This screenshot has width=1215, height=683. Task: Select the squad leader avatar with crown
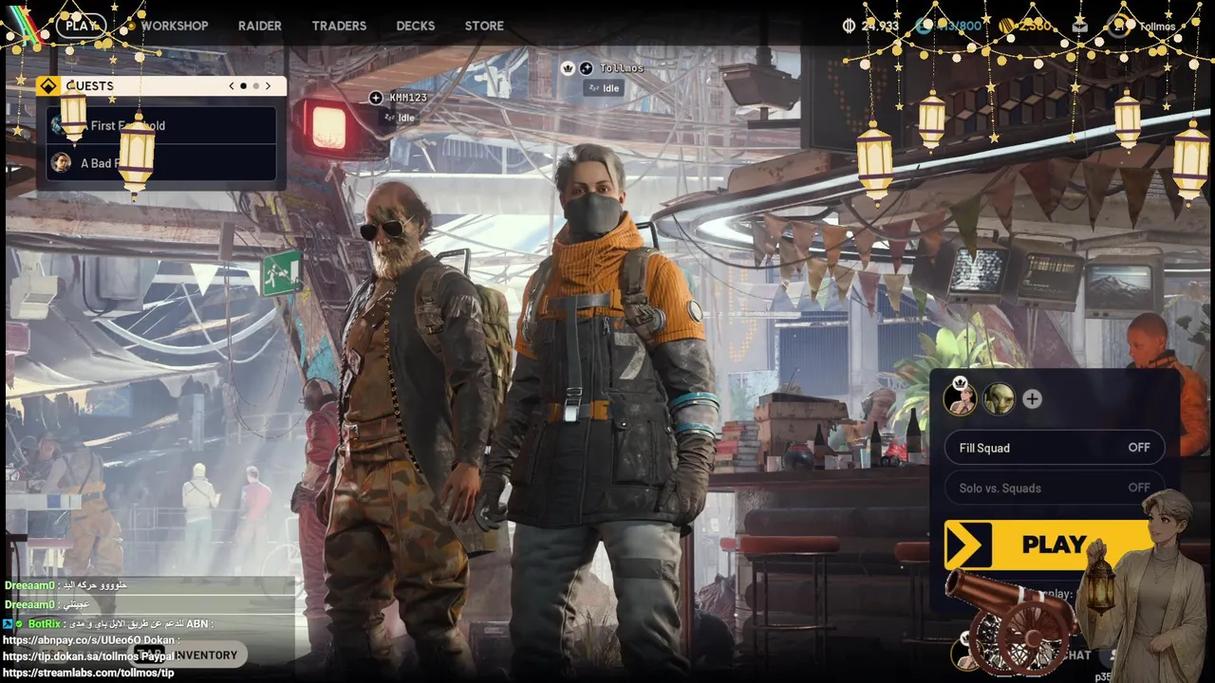[x=960, y=398]
